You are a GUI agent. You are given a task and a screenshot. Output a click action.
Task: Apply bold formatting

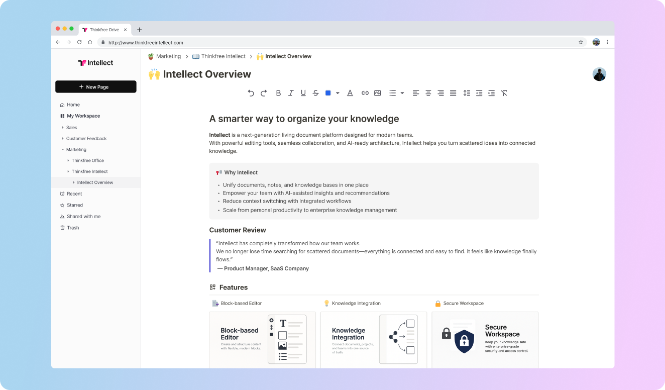point(278,93)
